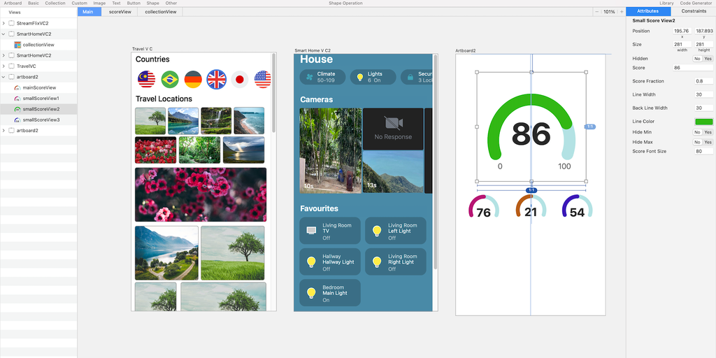Click the Back Line Width field
Image resolution: width=716 pixels, height=358 pixels.
coord(703,108)
